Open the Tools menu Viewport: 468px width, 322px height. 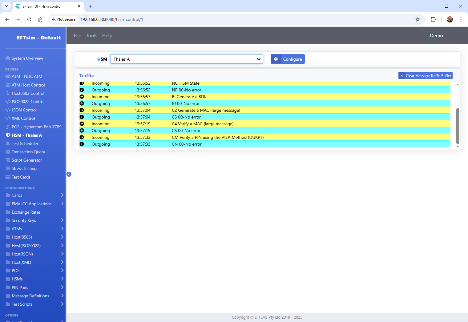click(91, 36)
